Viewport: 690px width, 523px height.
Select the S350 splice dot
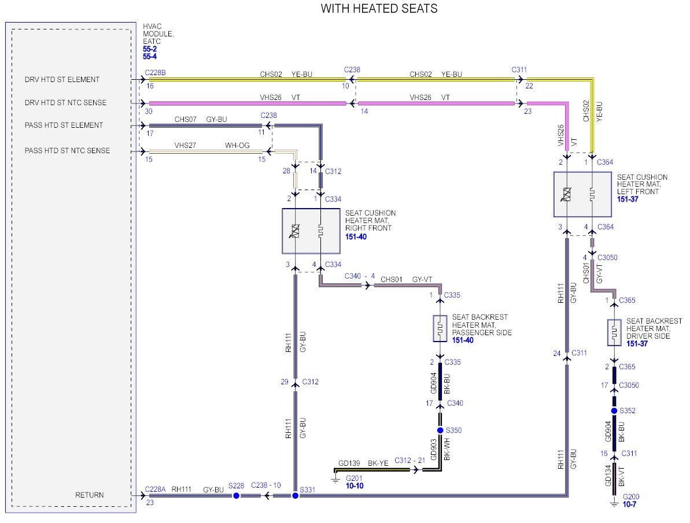[x=441, y=431]
